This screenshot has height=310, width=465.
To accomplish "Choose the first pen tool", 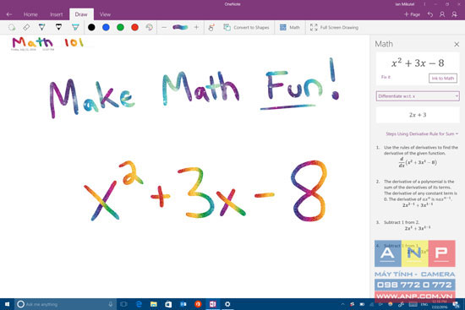I will click(x=41, y=27).
